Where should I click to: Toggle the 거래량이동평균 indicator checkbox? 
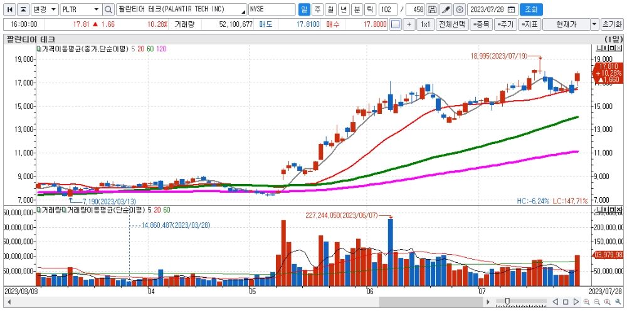tap(64, 210)
